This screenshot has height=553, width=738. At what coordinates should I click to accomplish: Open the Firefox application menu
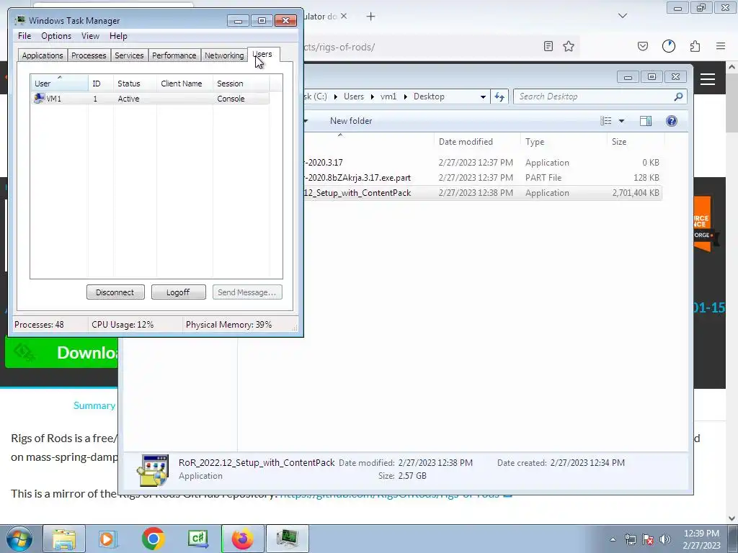(x=721, y=46)
